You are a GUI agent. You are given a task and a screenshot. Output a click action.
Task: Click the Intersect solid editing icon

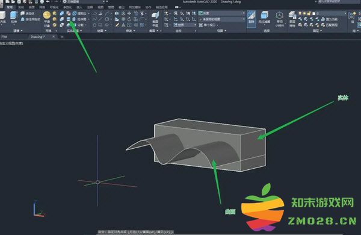[62, 25]
